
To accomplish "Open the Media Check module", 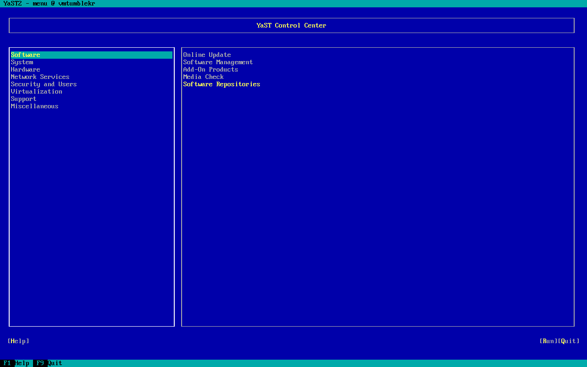I will pyautogui.click(x=203, y=77).
